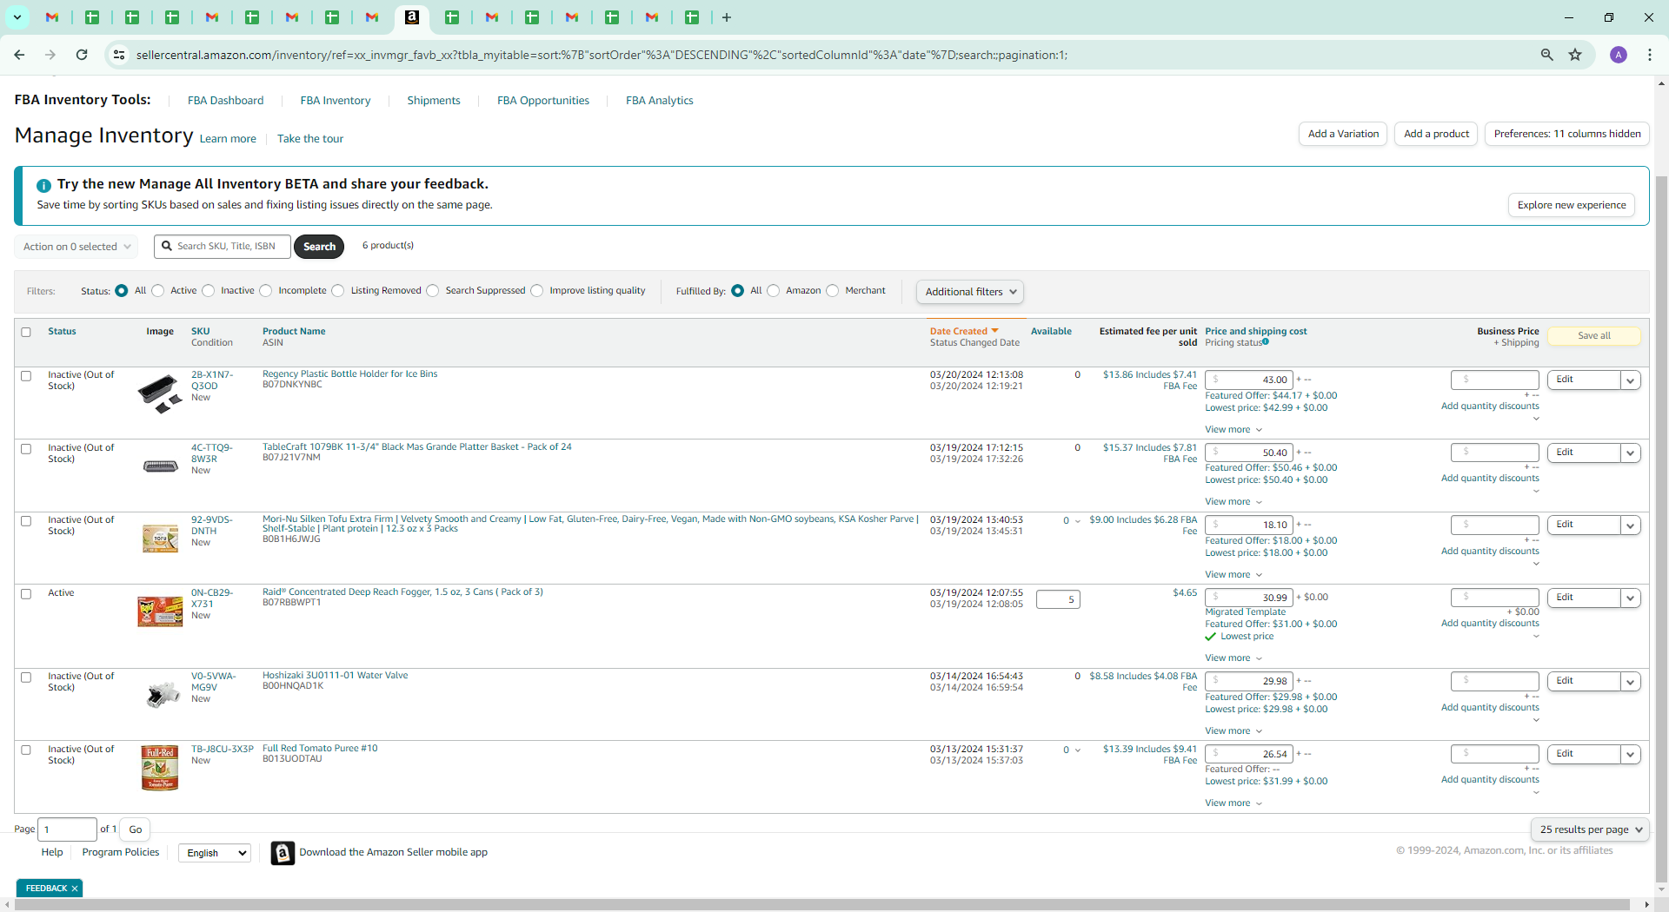This screenshot has width=1669, height=912.
Task: Select the Inactive status filter radio
Action: (209, 291)
